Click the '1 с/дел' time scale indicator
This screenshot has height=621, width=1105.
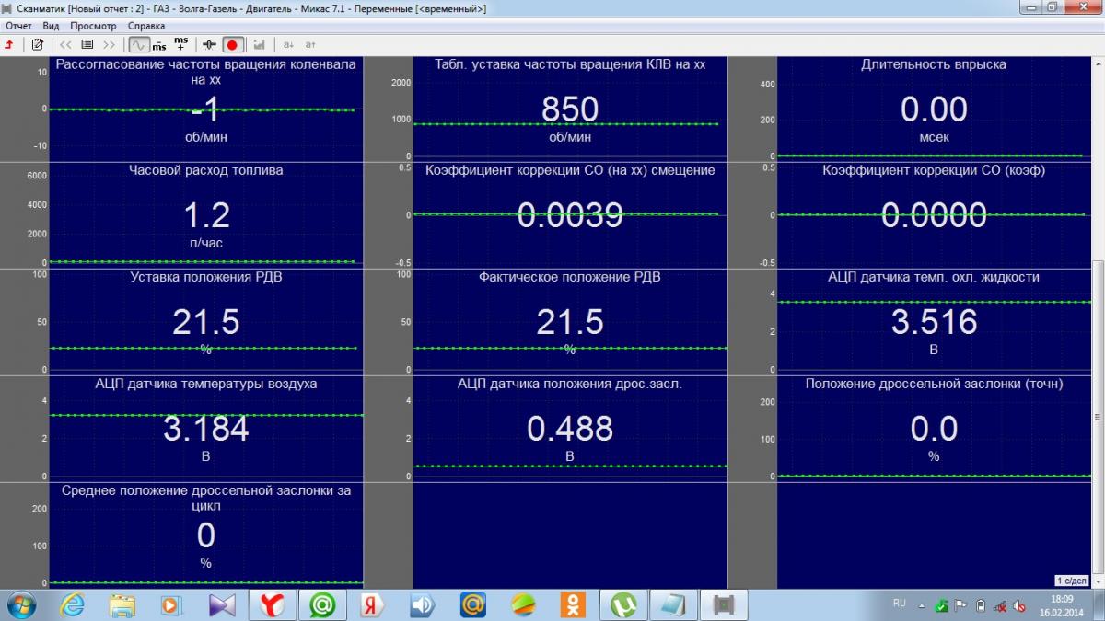coord(1073,581)
